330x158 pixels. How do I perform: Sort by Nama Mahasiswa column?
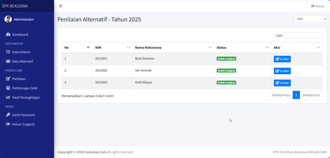pyautogui.click(x=173, y=48)
